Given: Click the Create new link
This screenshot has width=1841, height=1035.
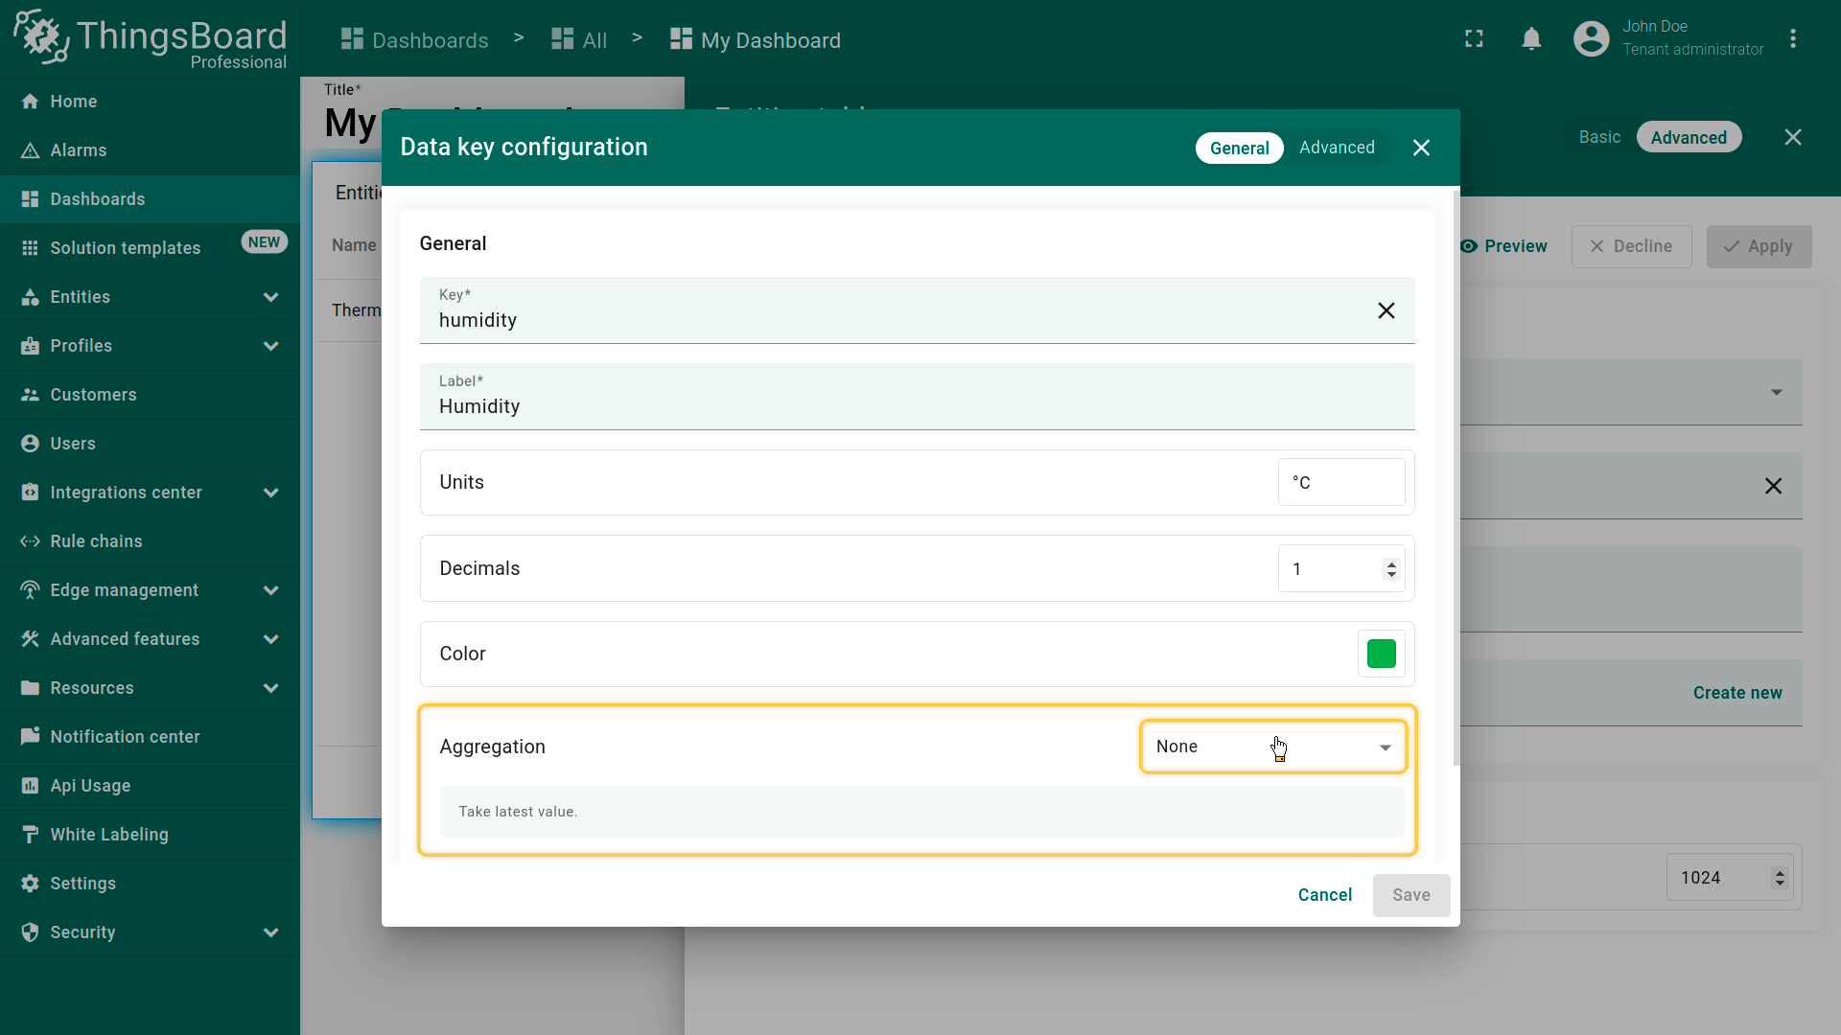Looking at the screenshot, I should [1736, 693].
